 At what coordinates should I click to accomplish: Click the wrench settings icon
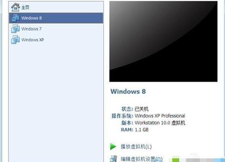tap(114, 159)
